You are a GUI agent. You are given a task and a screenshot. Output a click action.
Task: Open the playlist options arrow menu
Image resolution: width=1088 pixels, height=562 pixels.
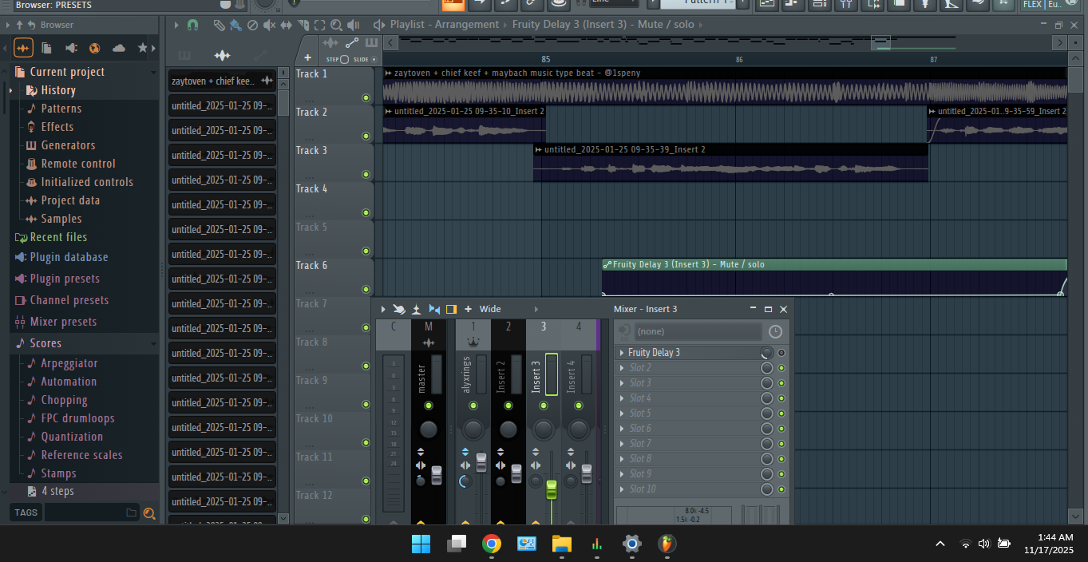[x=176, y=25]
